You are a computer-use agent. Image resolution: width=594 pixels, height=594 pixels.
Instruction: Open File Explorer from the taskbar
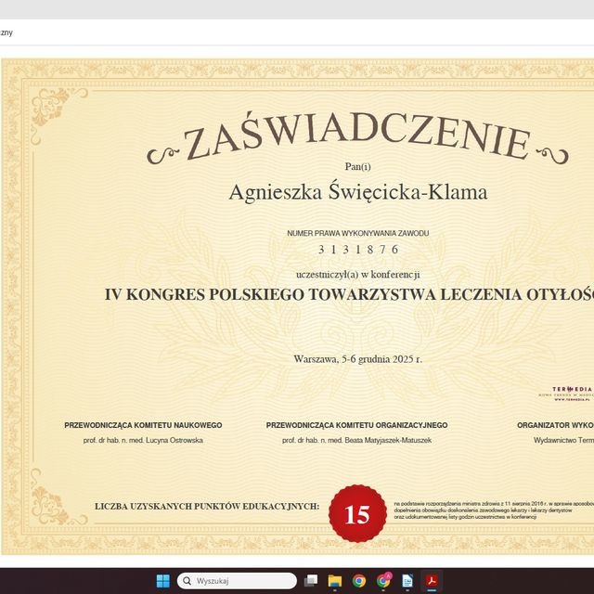pyautogui.click(x=335, y=580)
